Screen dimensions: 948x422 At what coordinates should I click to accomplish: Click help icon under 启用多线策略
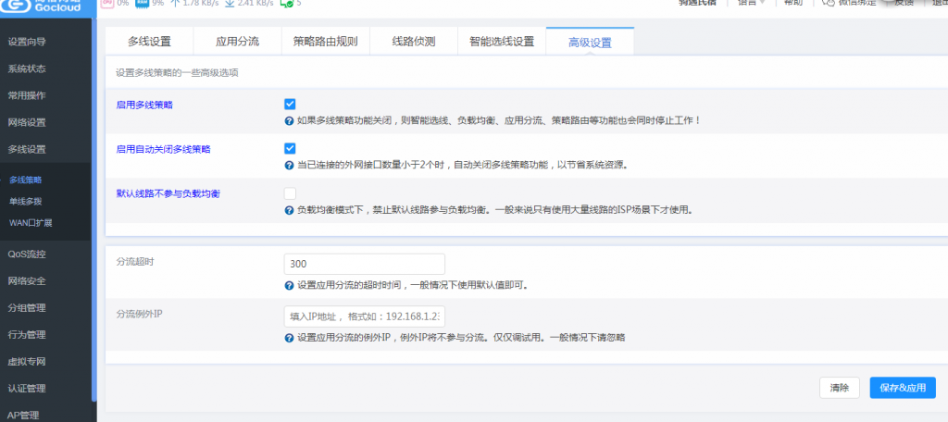click(290, 120)
